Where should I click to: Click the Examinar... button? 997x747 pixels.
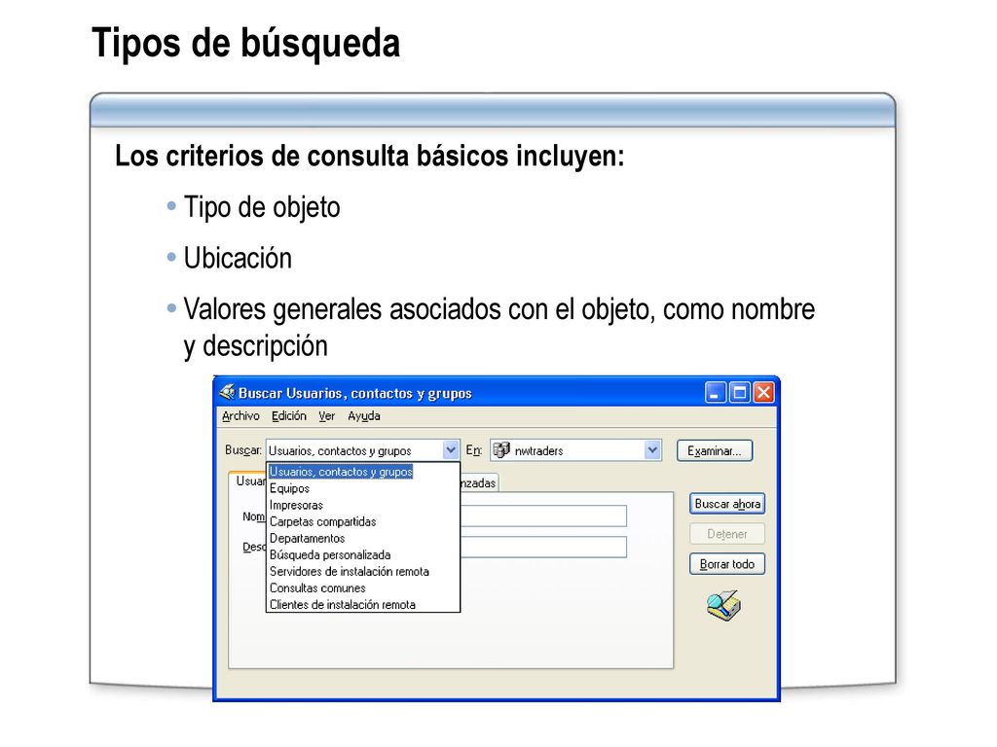[x=715, y=451]
